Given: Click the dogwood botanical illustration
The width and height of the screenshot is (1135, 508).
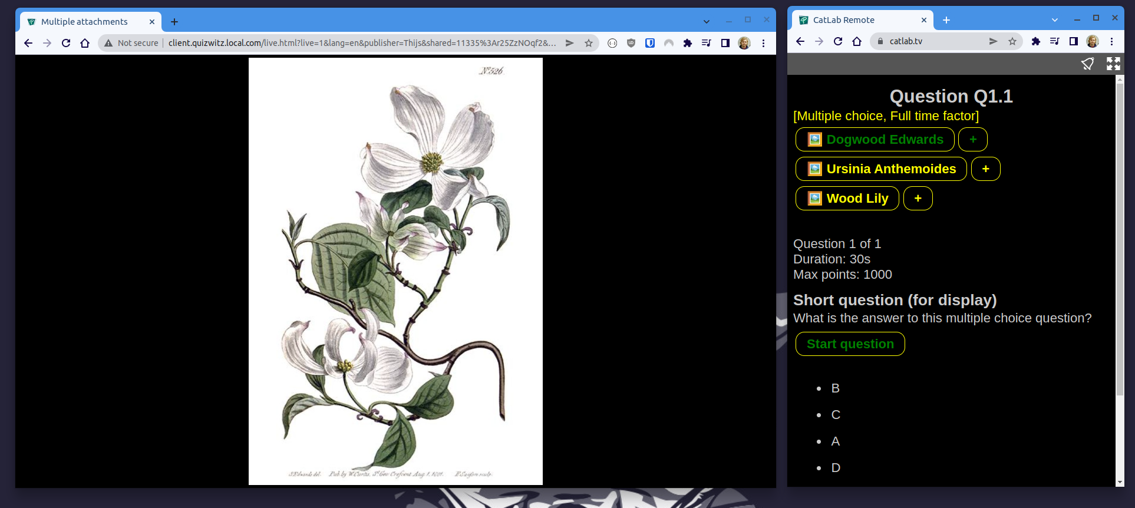Looking at the screenshot, I should (395, 271).
